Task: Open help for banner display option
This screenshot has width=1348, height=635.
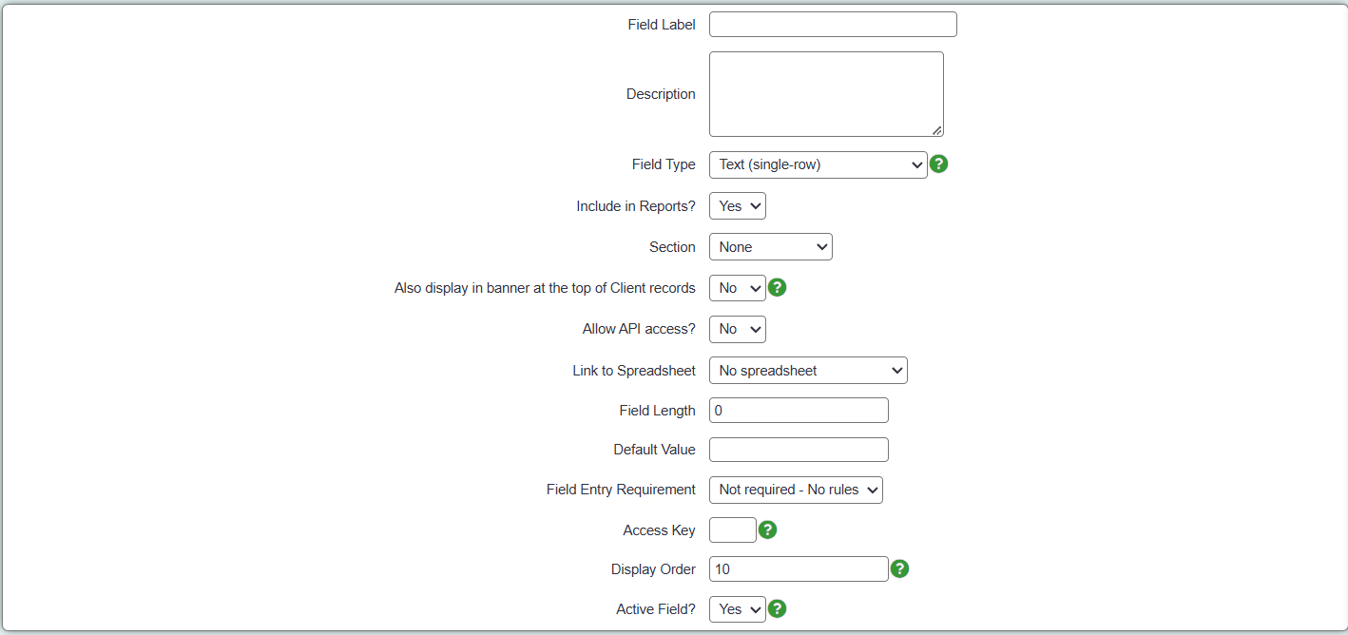Action: pos(777,287)
